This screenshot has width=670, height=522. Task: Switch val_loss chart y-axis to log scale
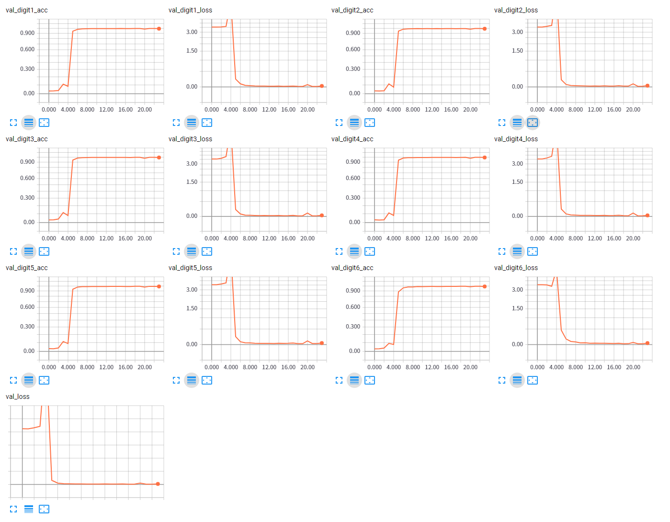pyautogui.click(x=29, y=509)
